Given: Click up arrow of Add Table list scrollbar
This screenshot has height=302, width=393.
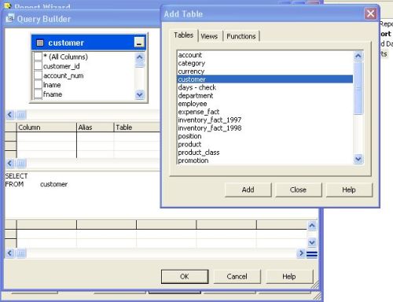Looking at the screenshot, I should click(358, 56).
